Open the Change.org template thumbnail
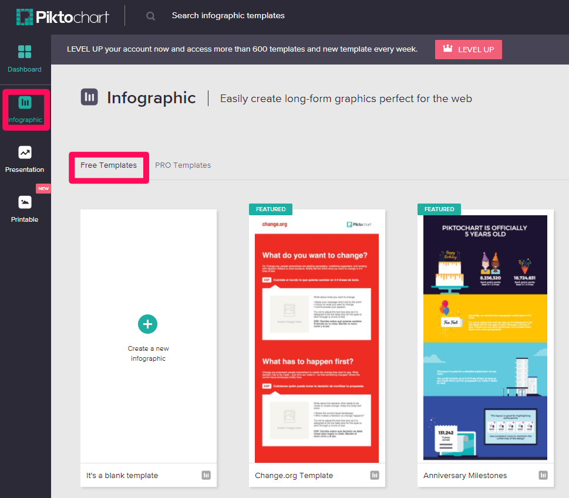Viewport: 569px width, 498px height. (x=317, y=336)
